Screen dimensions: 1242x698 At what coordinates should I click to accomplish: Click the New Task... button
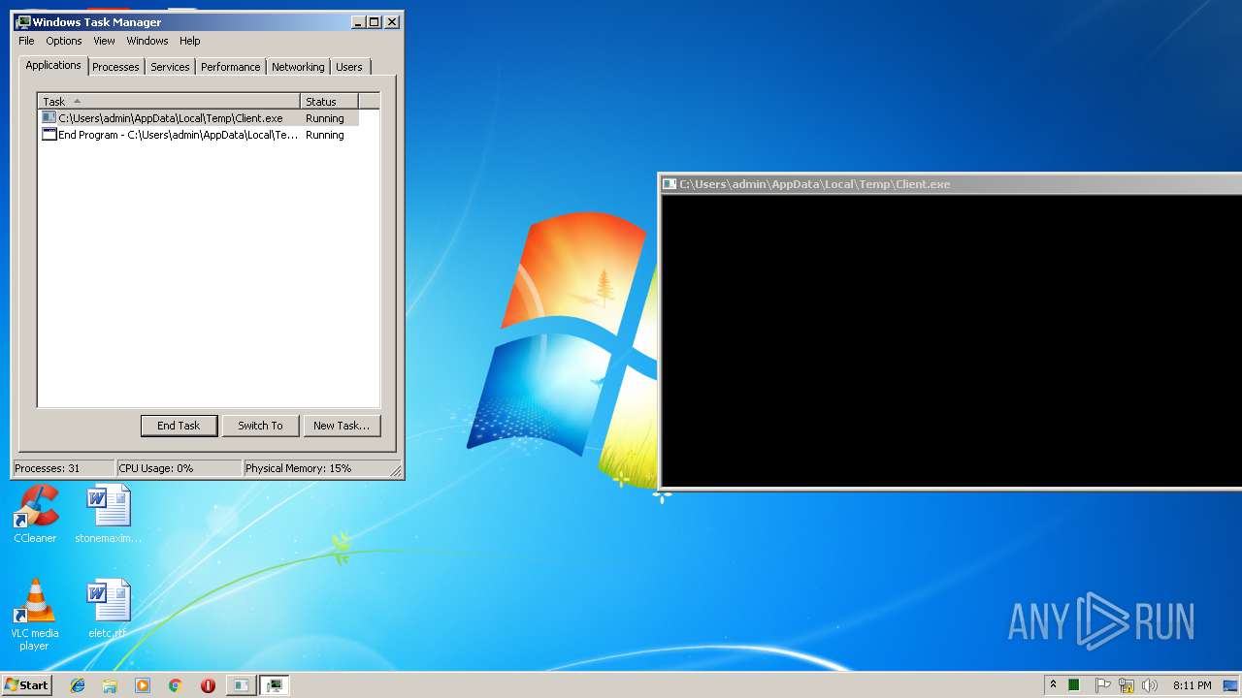(x=342, y=426)
